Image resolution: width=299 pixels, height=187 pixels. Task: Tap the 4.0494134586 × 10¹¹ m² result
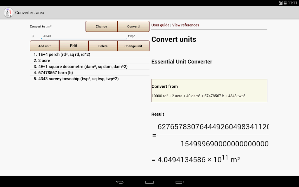point(196,159)
